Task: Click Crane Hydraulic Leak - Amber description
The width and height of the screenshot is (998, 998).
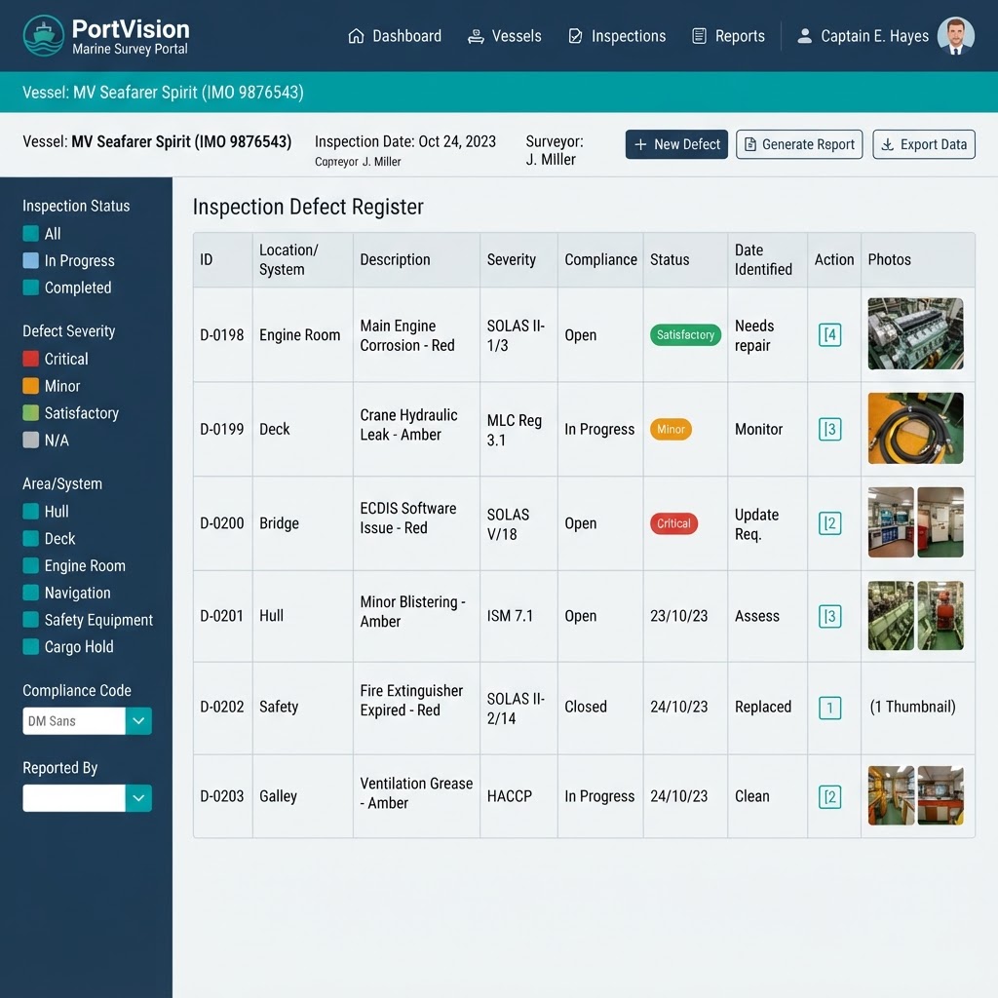Action: coord(408,425)
